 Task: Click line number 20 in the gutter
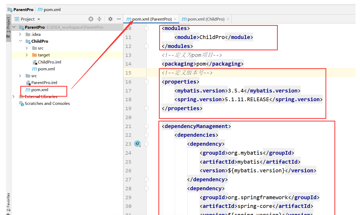128,117
